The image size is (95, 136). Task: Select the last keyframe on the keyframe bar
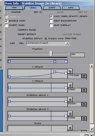[66, 62]
